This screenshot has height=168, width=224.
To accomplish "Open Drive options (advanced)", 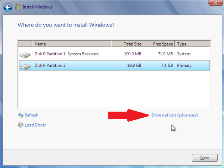I will [x=174, y=115].
